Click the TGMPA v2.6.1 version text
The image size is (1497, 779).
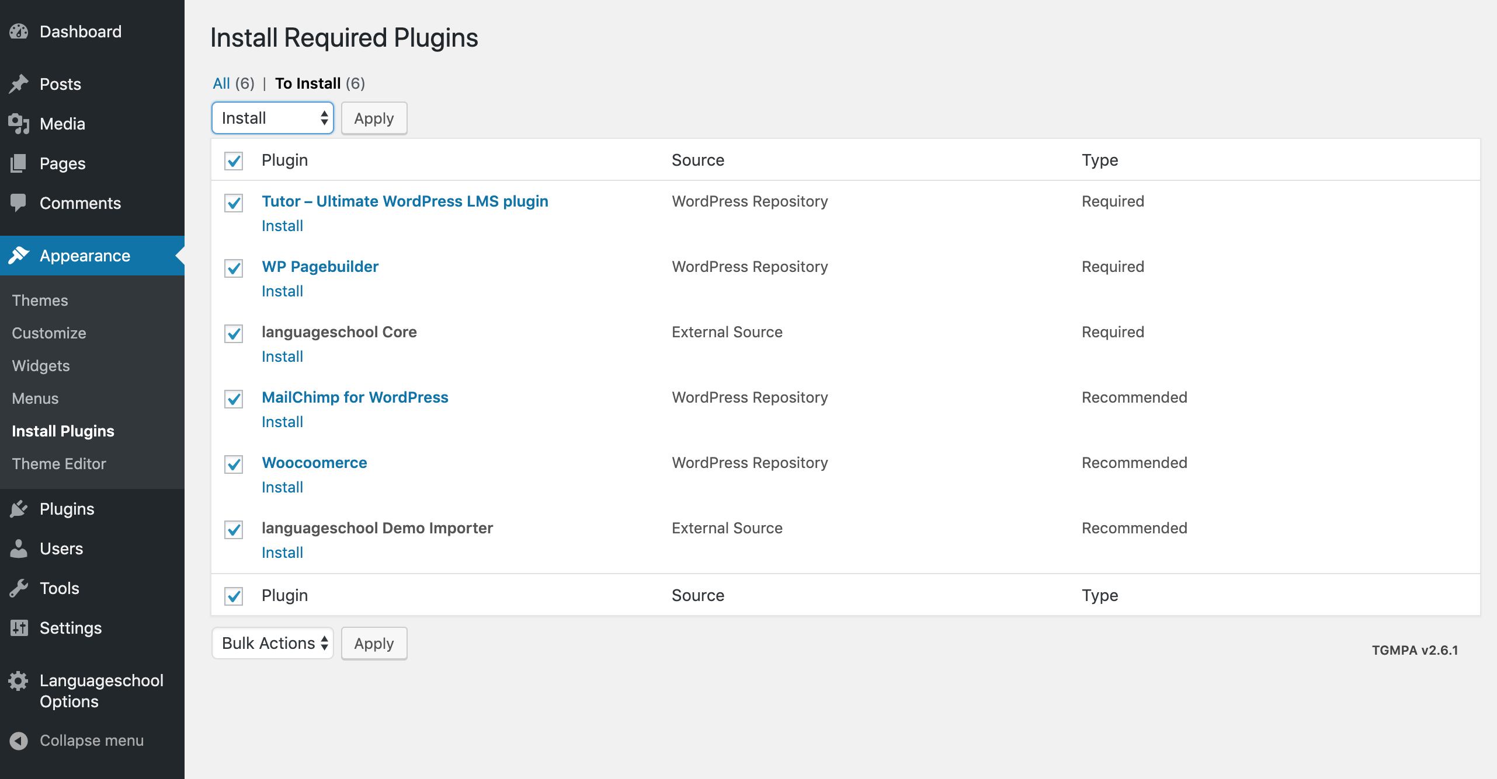[1415, 650]
